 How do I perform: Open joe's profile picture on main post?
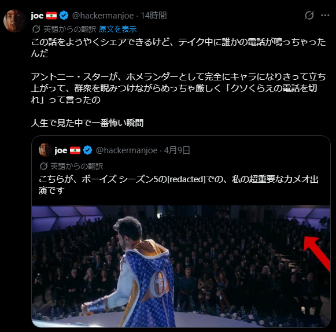(x=14, y=21)
